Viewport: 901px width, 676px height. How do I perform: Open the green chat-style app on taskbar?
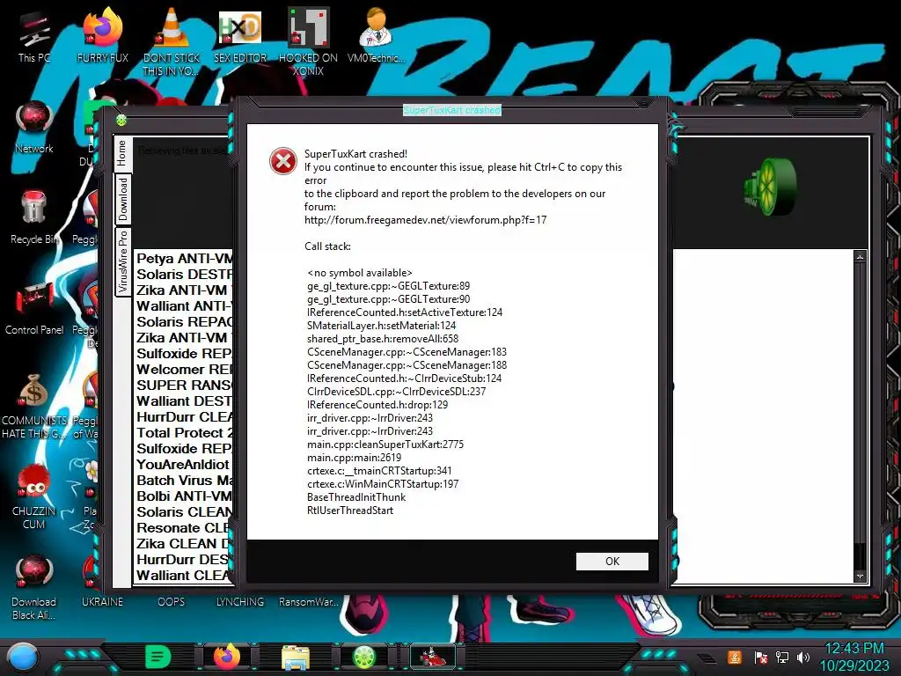point(158,657)
